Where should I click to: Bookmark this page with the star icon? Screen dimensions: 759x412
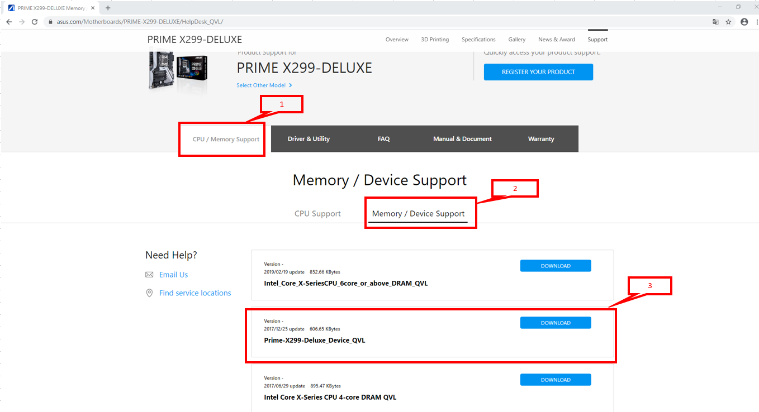click(x=728, y=22)
